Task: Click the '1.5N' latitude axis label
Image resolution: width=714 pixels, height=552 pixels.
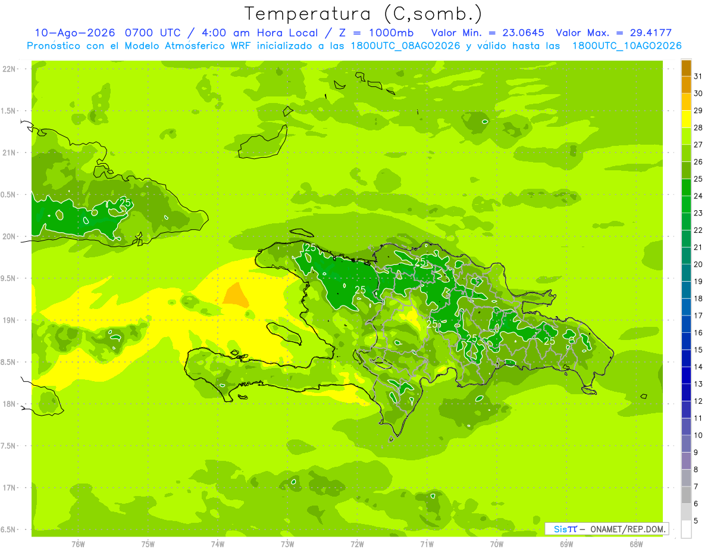Action: (x=9, y=111)
